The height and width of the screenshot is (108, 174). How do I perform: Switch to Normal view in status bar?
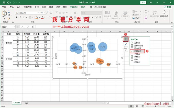click(131, 106)
